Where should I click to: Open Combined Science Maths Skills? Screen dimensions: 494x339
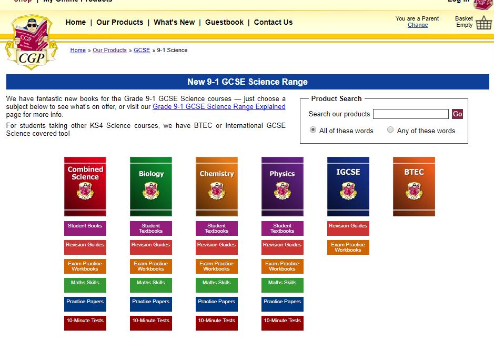click(x=85, y=285)
